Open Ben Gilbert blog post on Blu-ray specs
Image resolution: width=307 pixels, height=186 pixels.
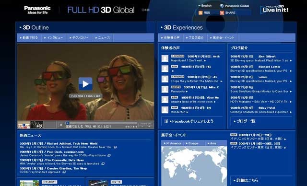[259, 60]
